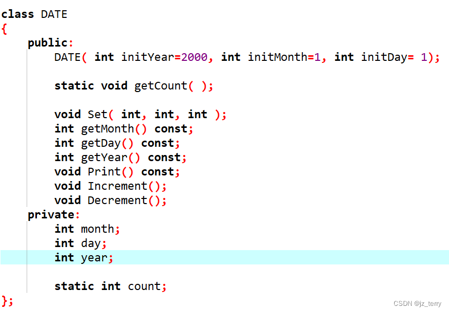Screen dimensions: 449x312
Task: Click the 'public:' access specifier
Action: pos(50,43)
